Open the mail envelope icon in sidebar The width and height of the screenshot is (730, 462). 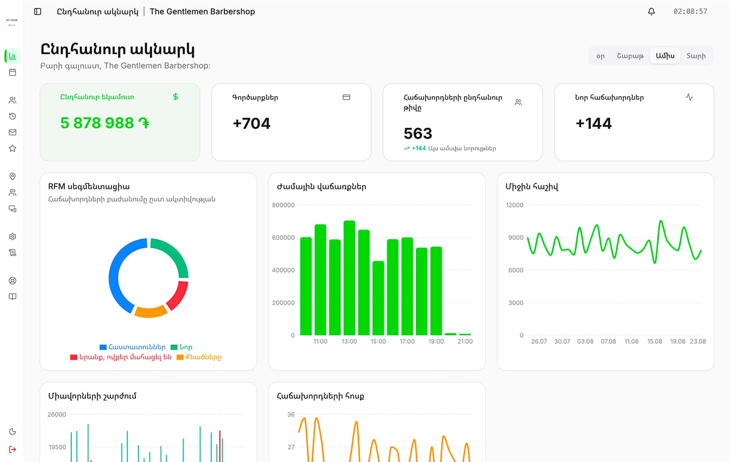pyautogui.click(x=13, y=132)
